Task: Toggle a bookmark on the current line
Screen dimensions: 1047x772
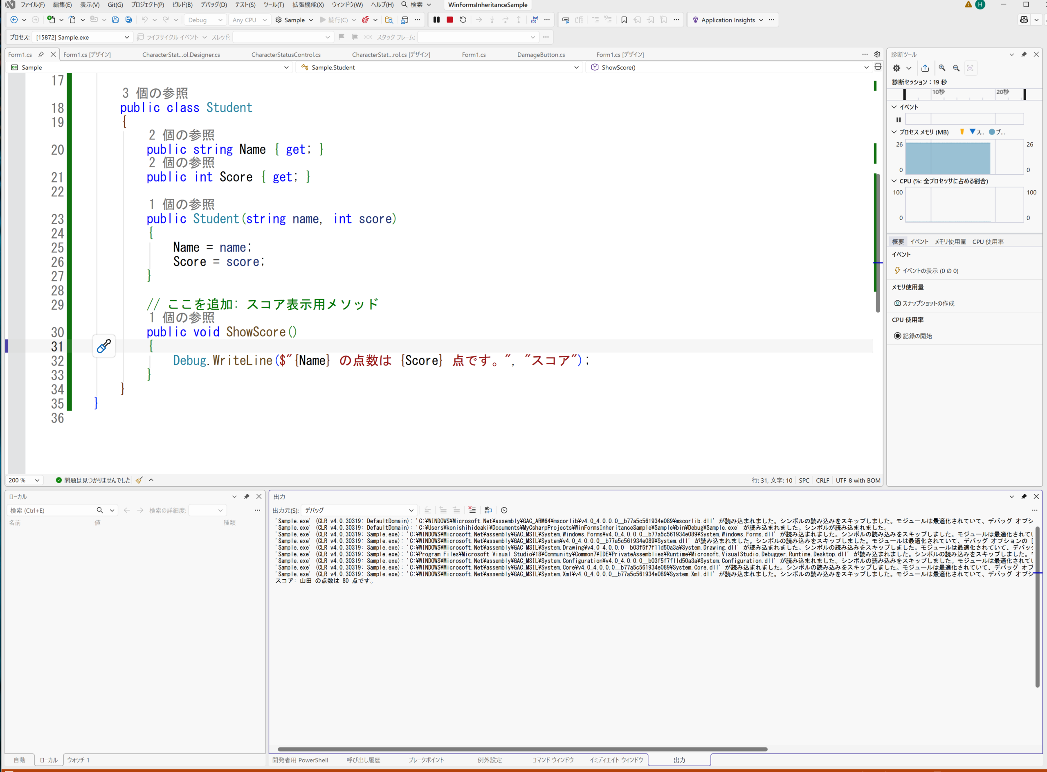Action: tap(624, 20)
